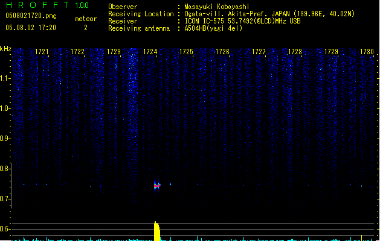This screenshot has width=380, height=241.
Task: Click the 1.00 version number
Action: coord(82,5)
